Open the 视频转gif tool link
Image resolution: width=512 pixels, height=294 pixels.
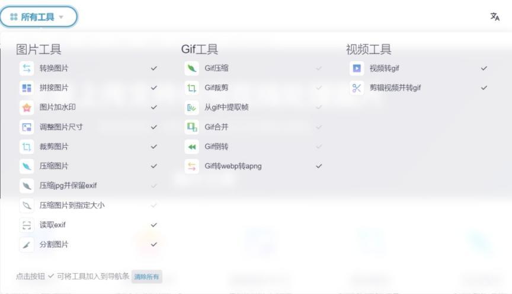[x=385, y=68]
